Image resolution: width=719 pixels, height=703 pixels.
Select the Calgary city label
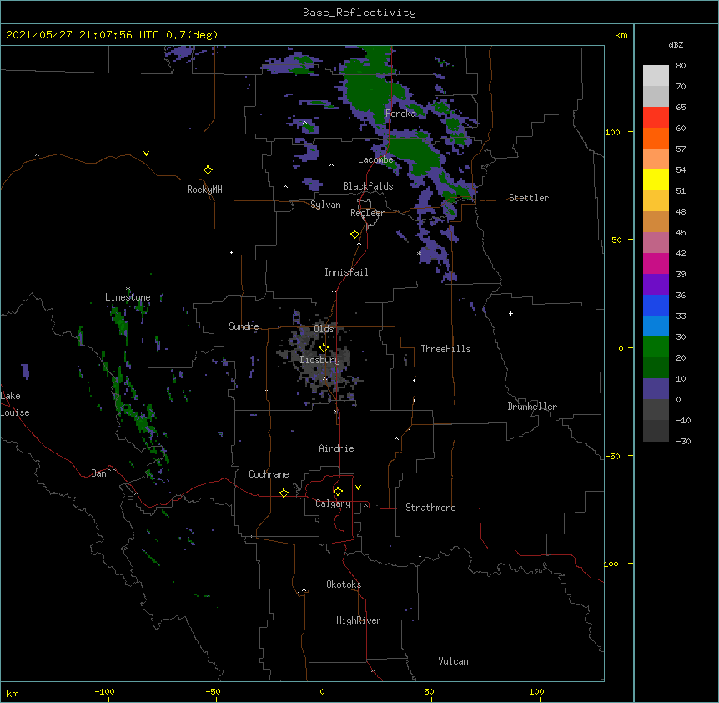(333, 503)
